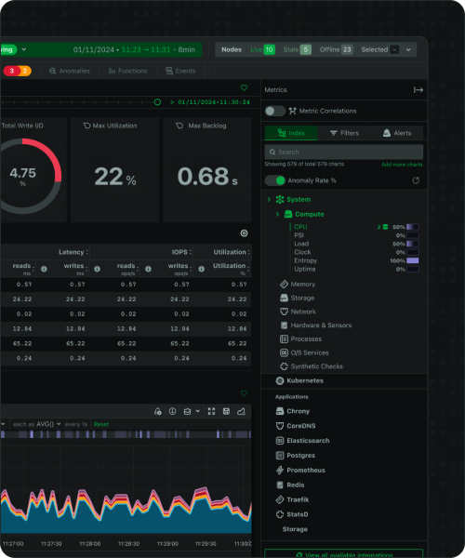Click the Network section icon
The image size is (465, 558).
pyautogui.click(x=284, y=312)
